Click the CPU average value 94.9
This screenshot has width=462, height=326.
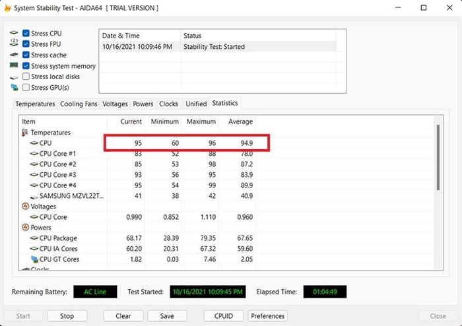pyautogui.click(x=247, y=143)
